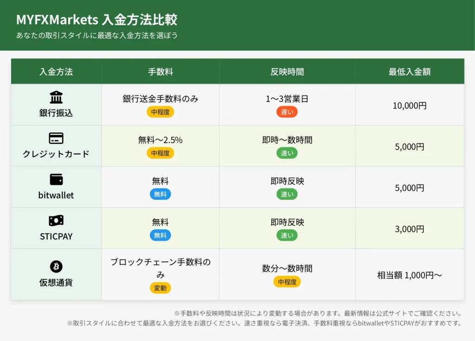Viewport: 475px width, 341px height.
Task: Click the blue 無料 badge in bitwallet row
Action: click(160, 194)
